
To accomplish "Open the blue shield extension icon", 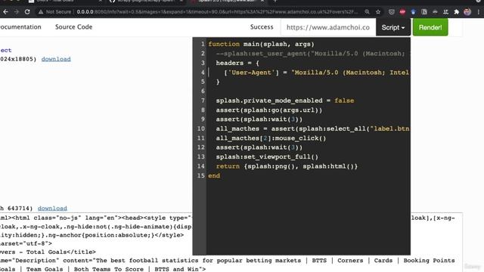I will [x=414, y=12].
